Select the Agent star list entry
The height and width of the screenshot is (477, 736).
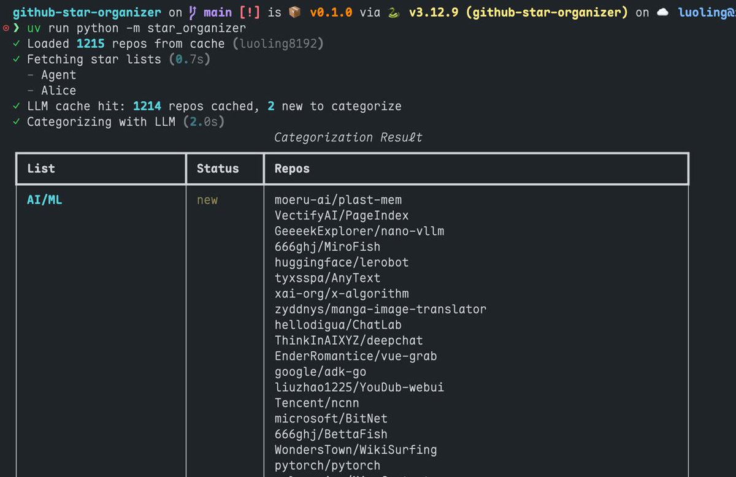pos(59,75)
